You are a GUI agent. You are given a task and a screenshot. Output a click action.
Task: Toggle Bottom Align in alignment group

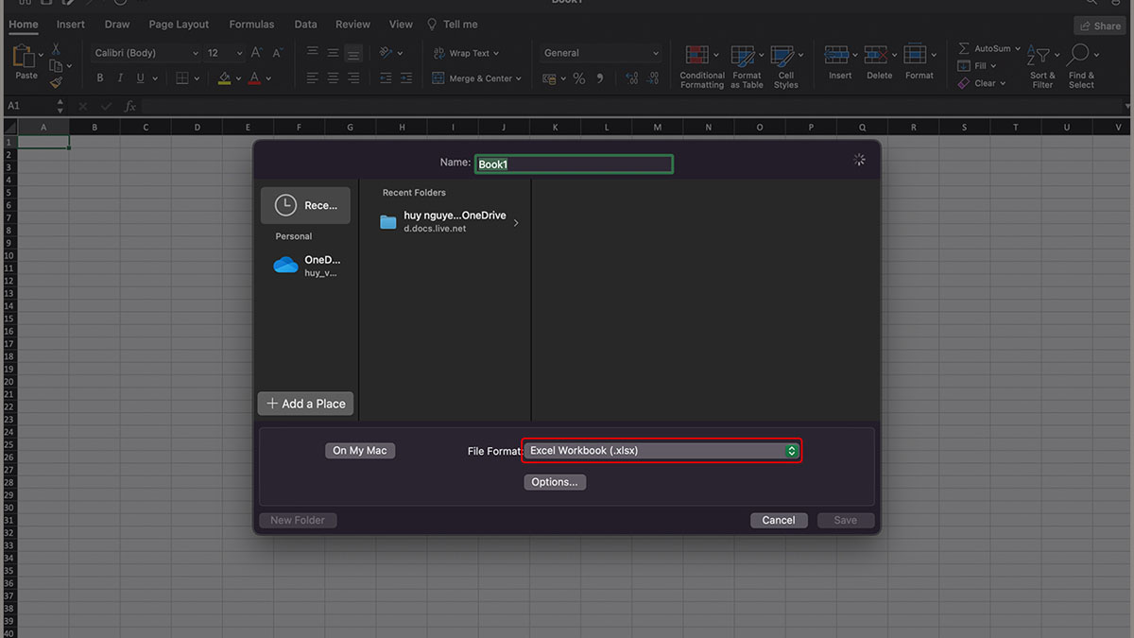(353, 53)
